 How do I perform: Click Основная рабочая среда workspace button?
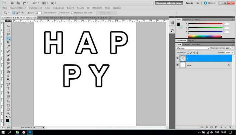169,3
